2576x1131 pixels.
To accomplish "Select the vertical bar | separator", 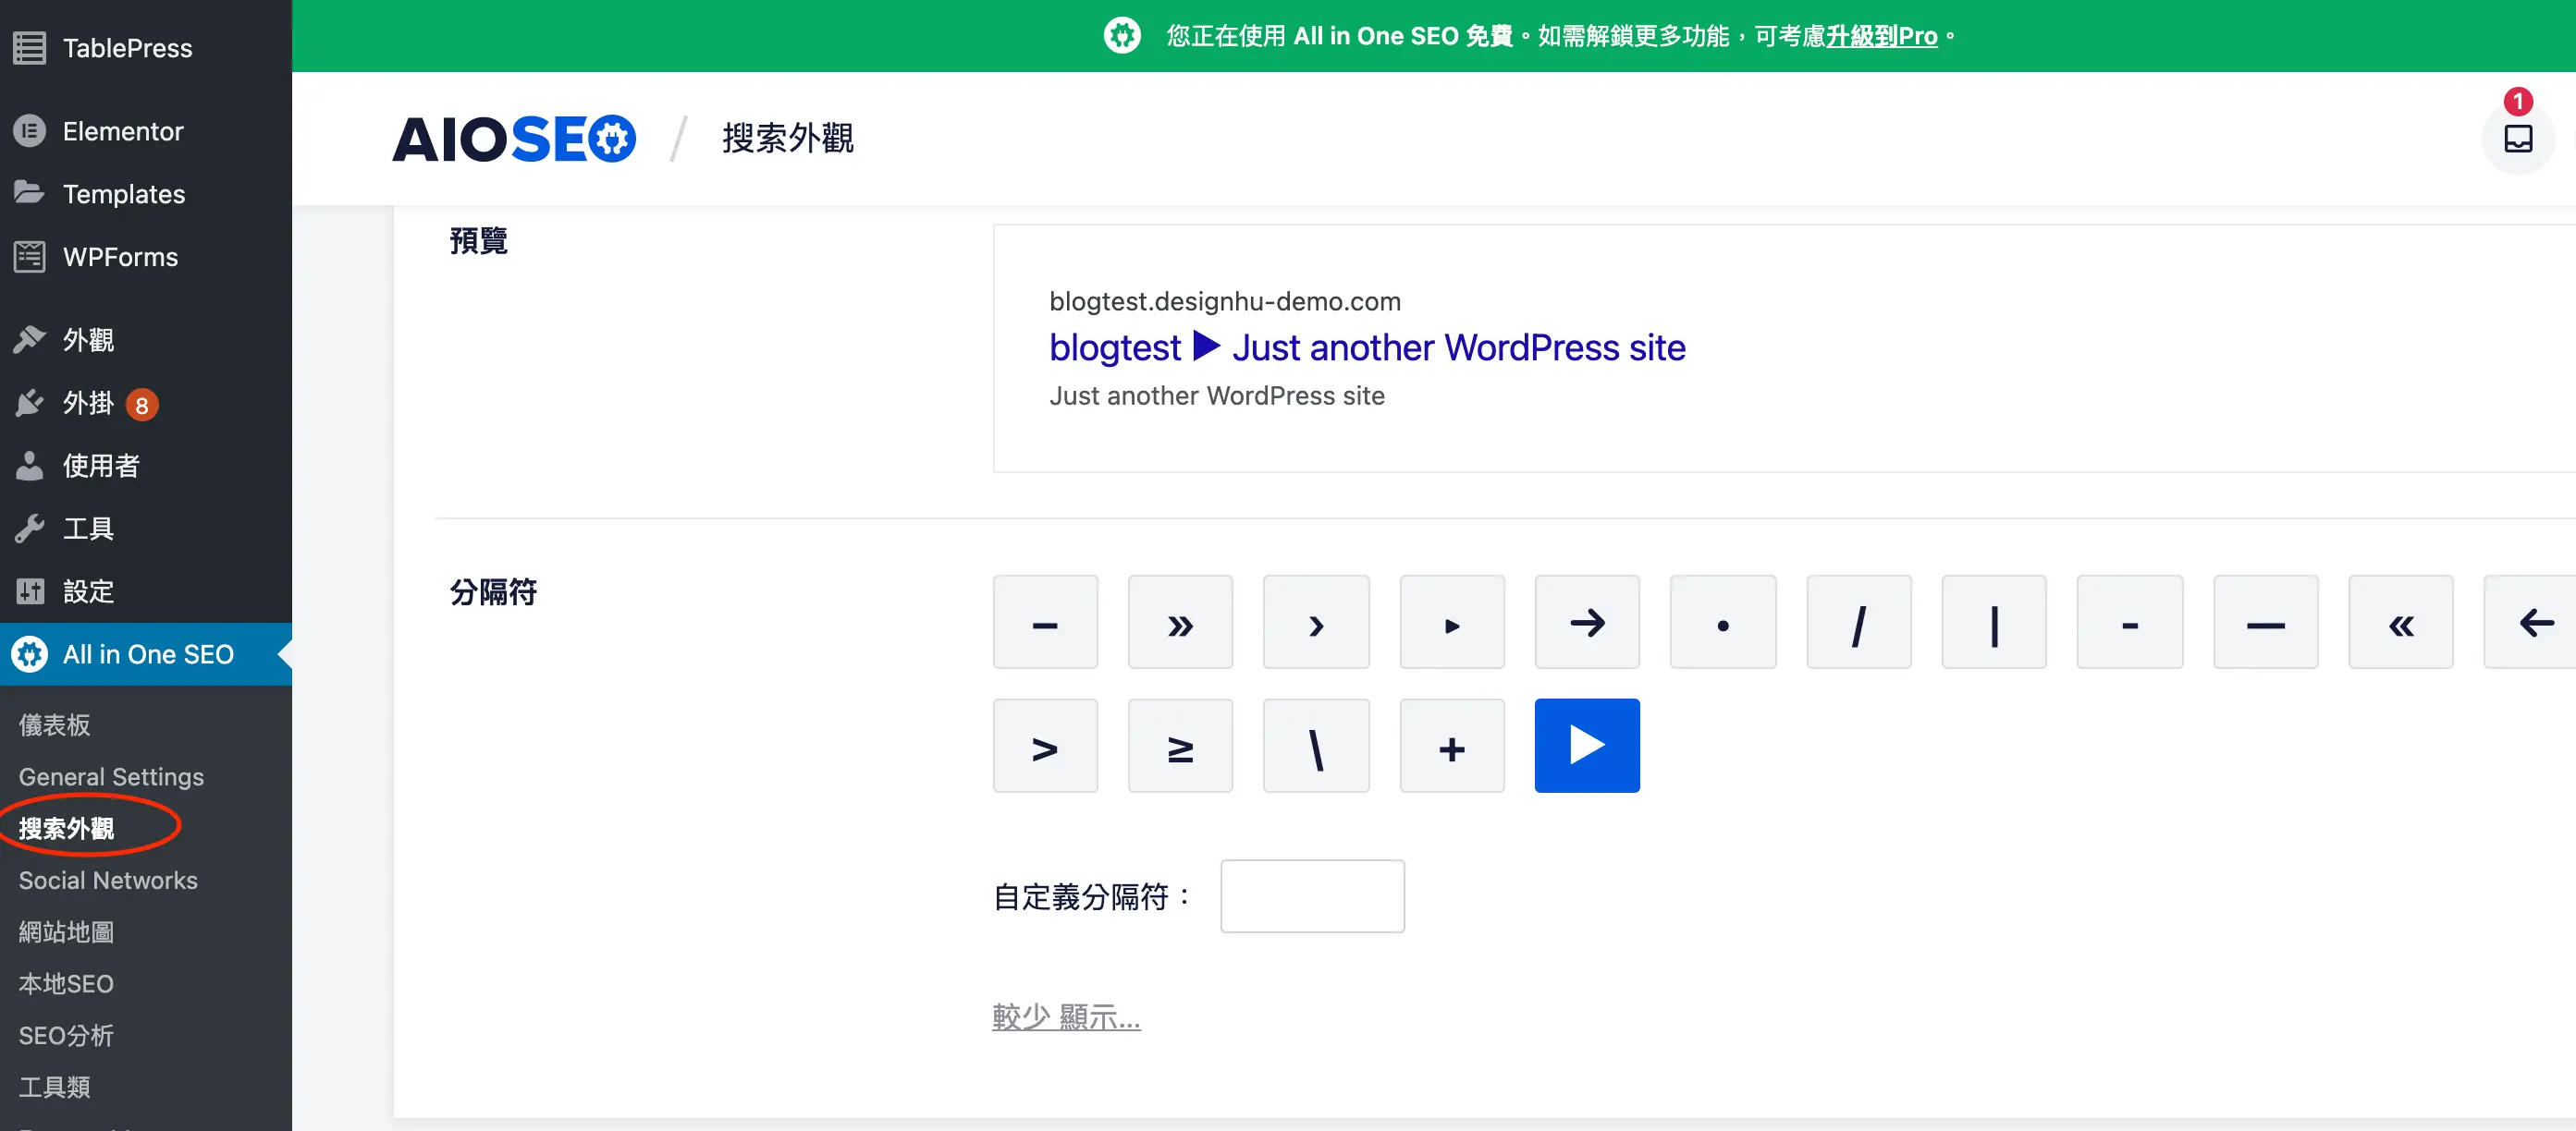I will 1994,622.
